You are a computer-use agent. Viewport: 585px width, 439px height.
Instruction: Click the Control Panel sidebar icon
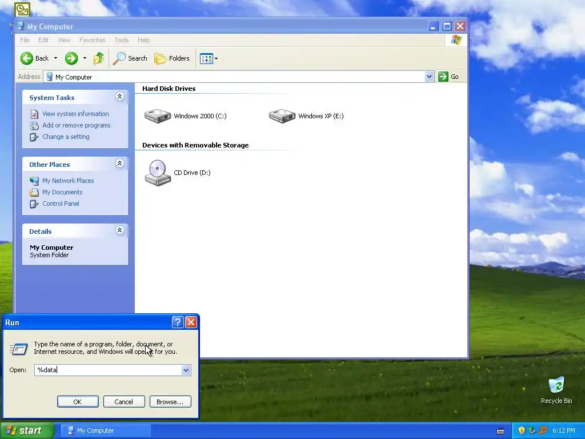coord(34,204)
